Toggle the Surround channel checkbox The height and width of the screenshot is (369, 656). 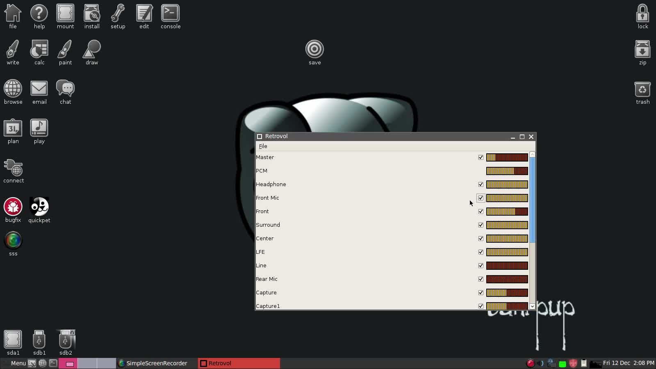pos(481,225)
